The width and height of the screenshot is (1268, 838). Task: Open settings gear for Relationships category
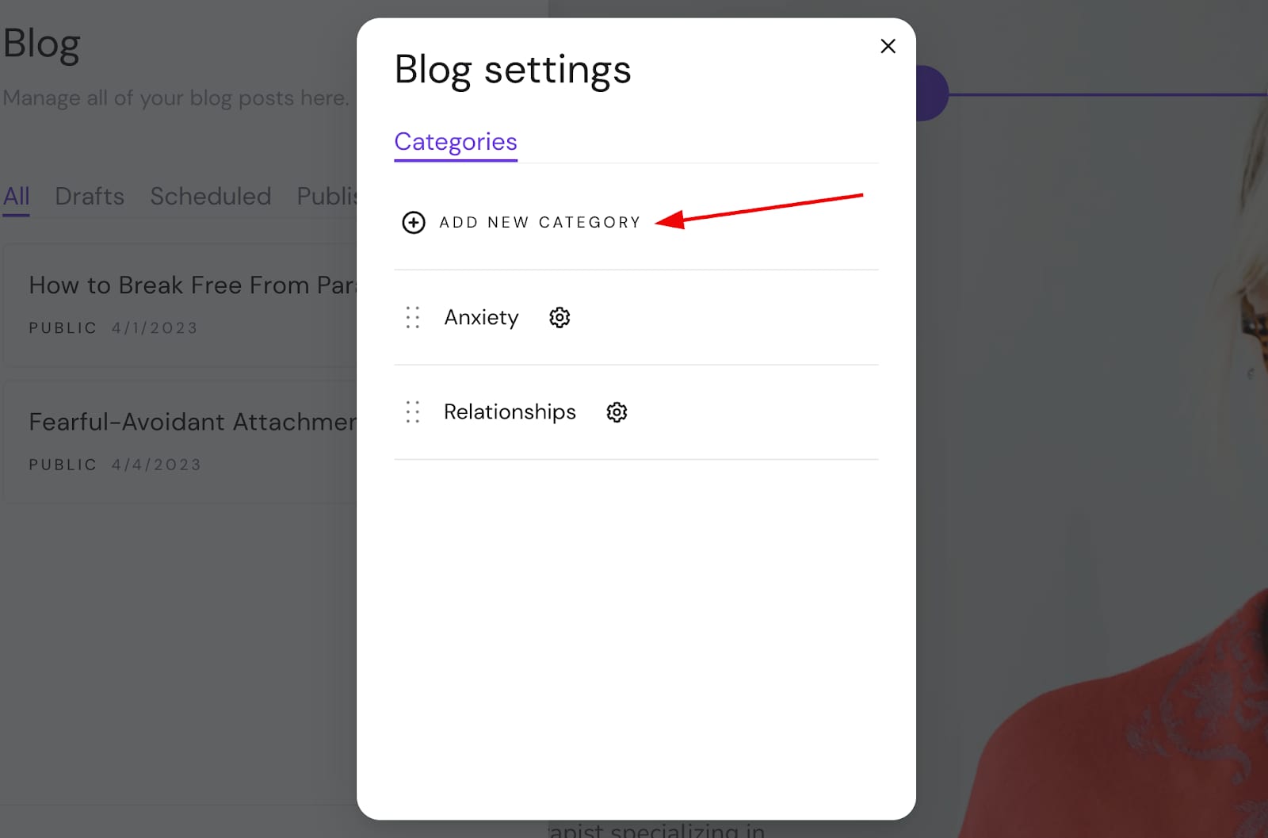pos(617,412)
